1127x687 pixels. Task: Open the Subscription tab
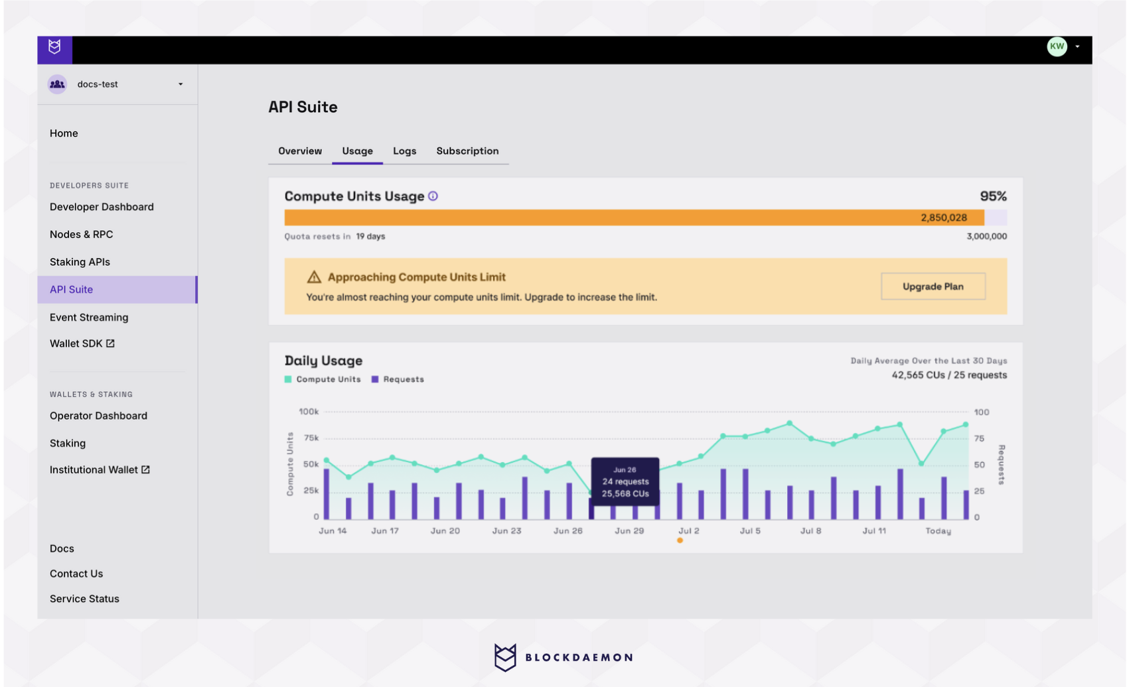tap(467, 151)
